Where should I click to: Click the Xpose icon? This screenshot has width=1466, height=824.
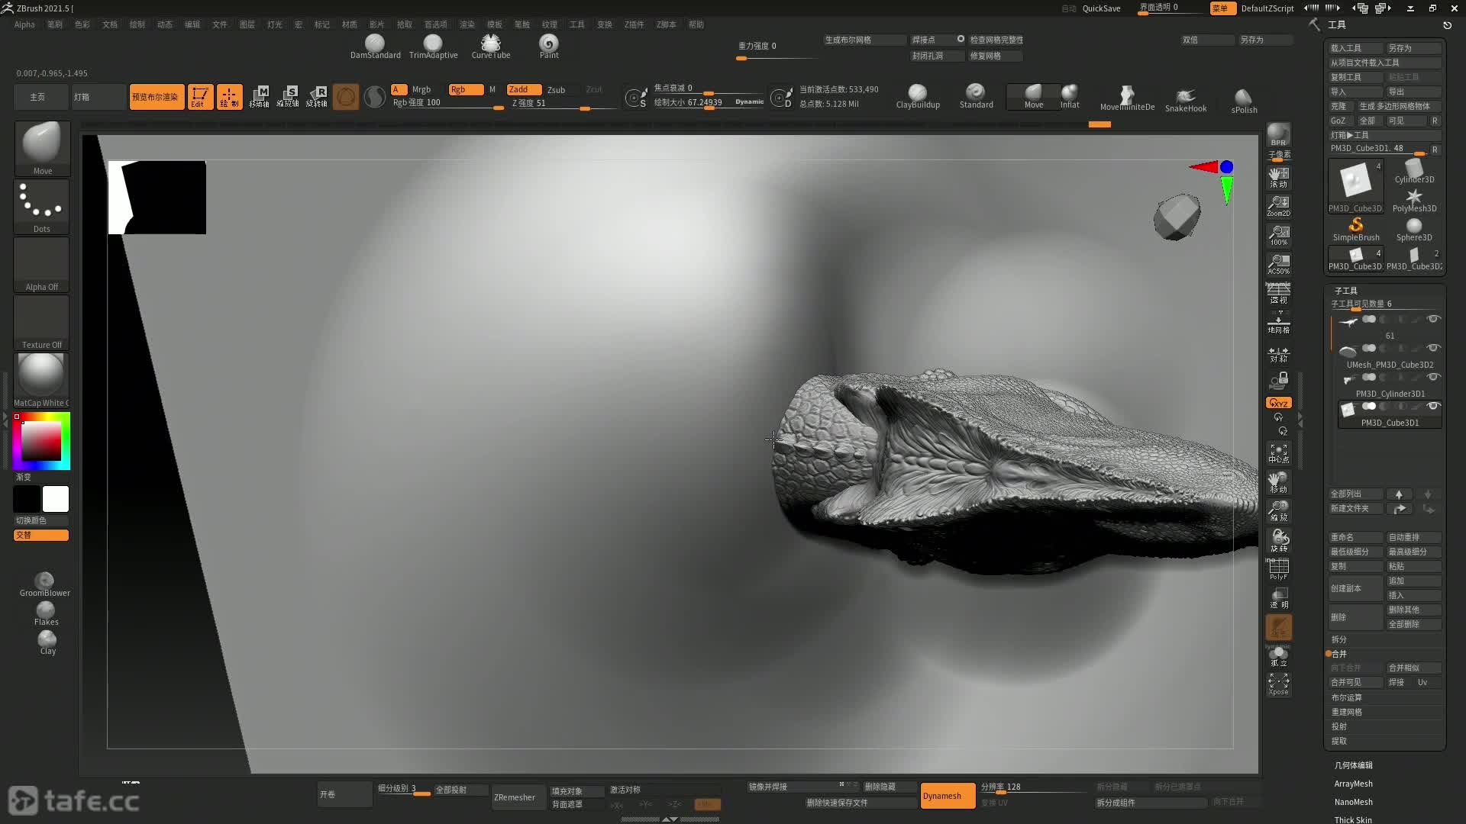point(1278,684)
